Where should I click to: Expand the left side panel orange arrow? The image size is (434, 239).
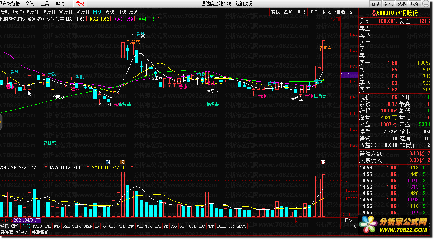coord(1,122)
